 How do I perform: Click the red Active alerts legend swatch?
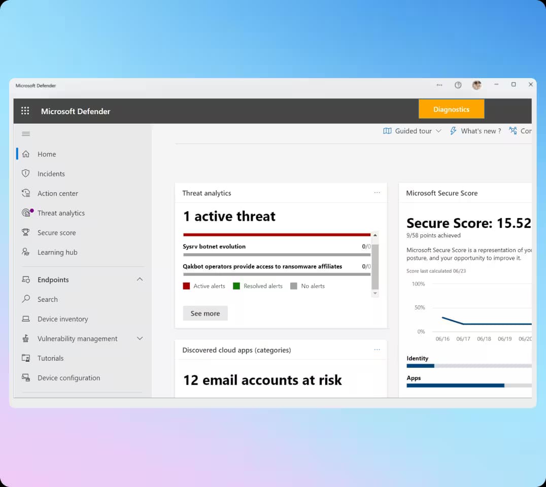coord(186,286)
